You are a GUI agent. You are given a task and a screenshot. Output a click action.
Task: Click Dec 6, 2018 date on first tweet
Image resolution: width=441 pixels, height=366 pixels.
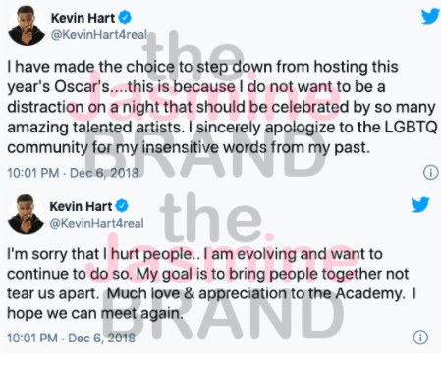(104, 173)
